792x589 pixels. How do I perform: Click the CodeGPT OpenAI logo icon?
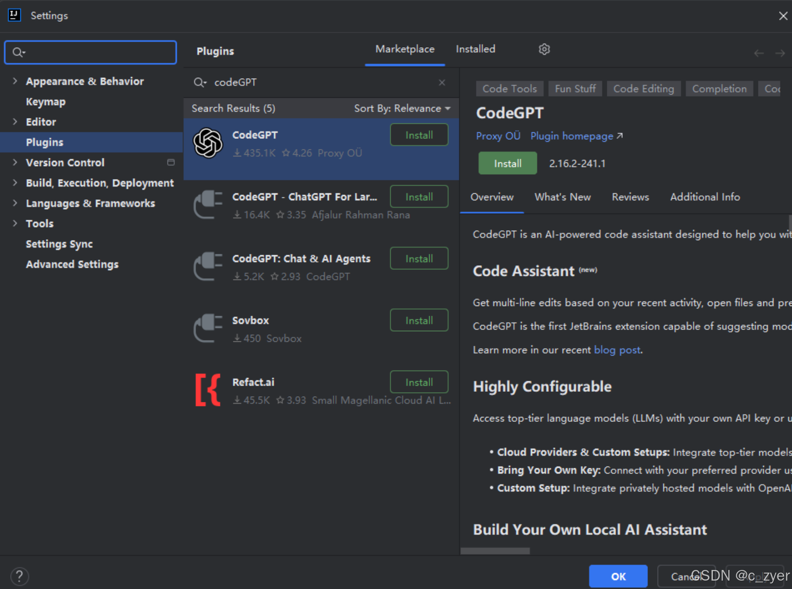pyautogui.click(x=208, y=143)
